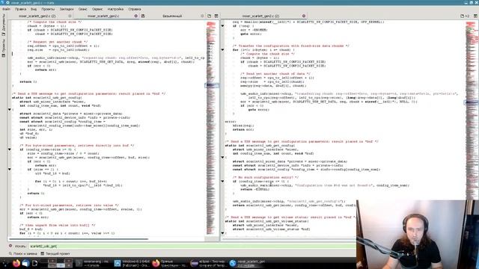The image size is (479, 269).
Task: Open the Настройка menu
Action: [115, 9]
